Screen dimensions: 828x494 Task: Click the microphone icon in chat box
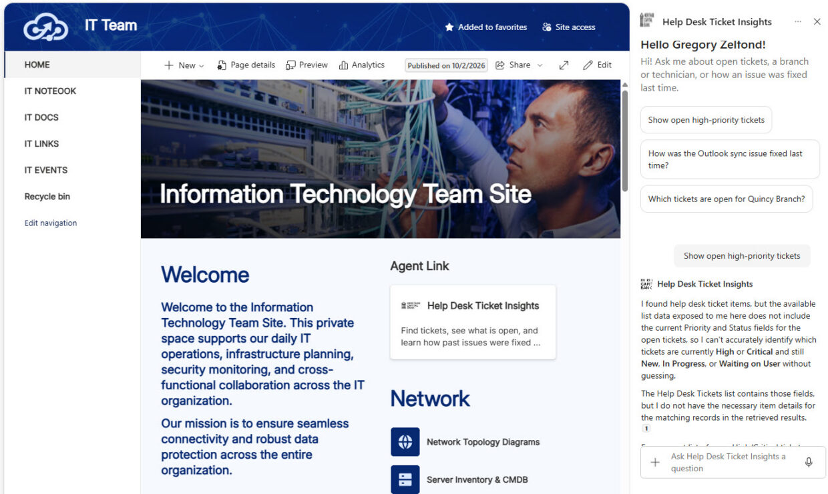click(809, 462)
